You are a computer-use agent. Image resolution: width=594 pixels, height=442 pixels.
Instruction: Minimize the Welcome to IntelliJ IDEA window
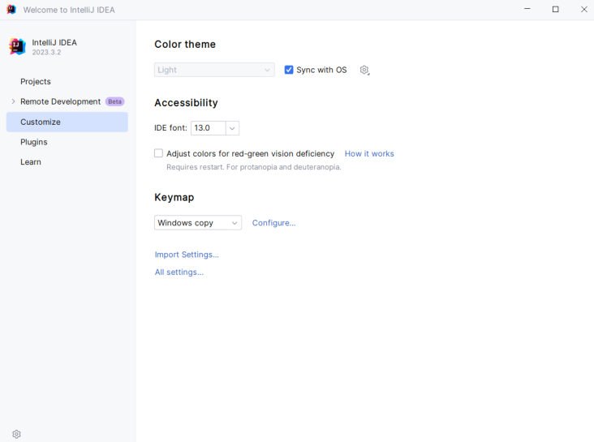click(527, 10)
